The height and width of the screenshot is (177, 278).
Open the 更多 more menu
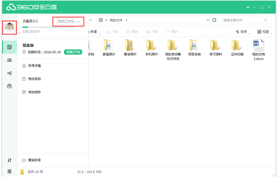pos(173,31)
